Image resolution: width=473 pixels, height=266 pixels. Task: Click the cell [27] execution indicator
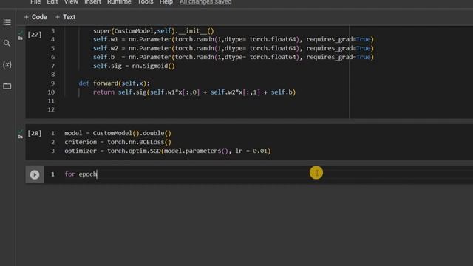click(35, 35)
